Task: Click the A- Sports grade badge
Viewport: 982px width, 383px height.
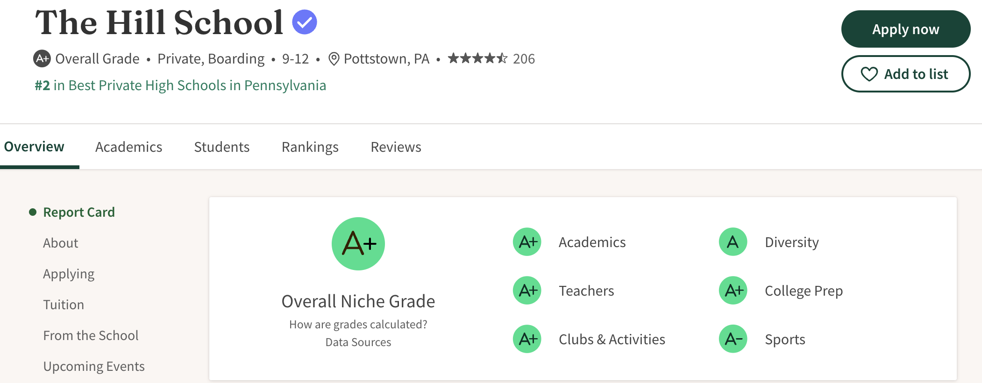Action: 732,339
